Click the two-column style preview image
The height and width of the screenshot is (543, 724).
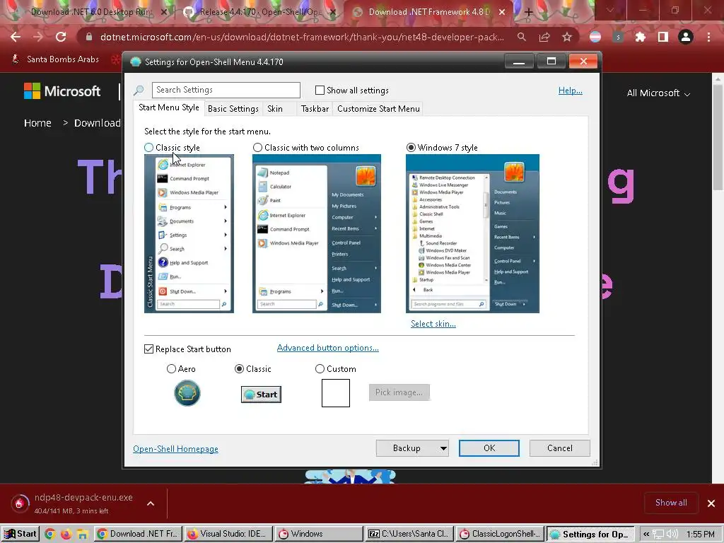point(316,233)
